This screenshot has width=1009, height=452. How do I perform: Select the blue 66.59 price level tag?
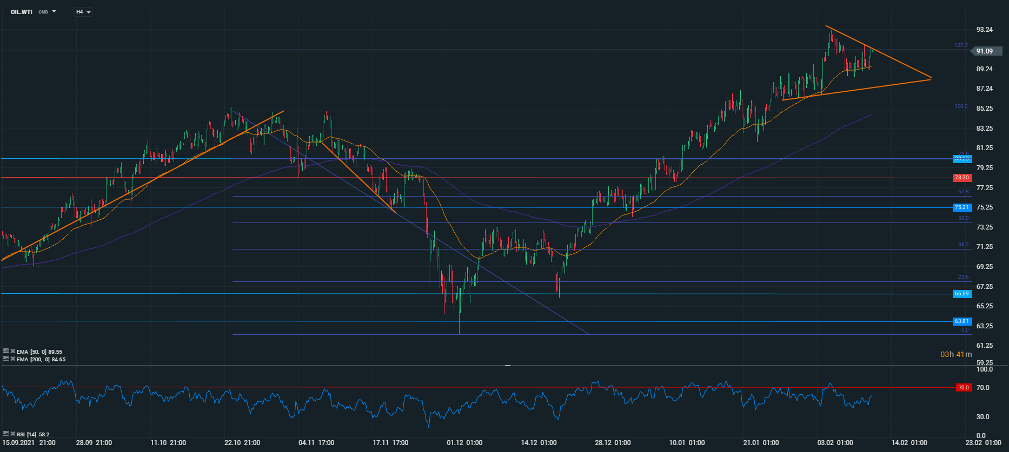[x=962, y=294]
